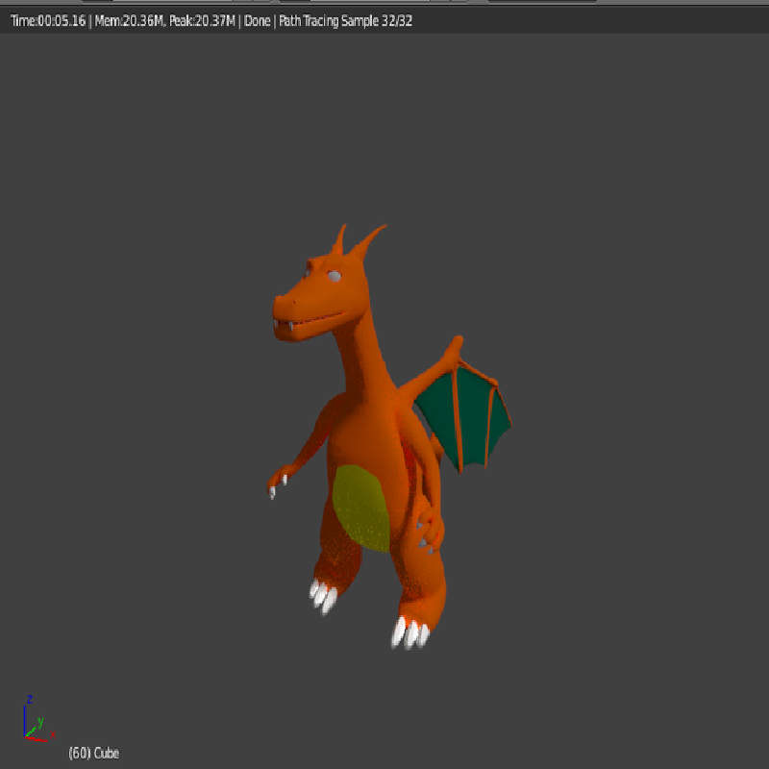Select the outstretched hand with white claws

278,481
